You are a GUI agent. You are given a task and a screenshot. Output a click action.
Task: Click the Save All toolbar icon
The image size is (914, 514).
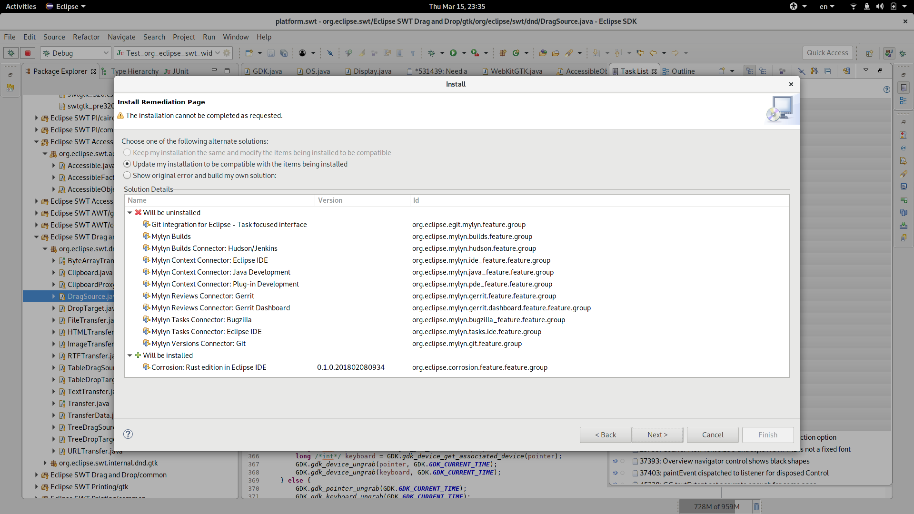tap(284, 53)
